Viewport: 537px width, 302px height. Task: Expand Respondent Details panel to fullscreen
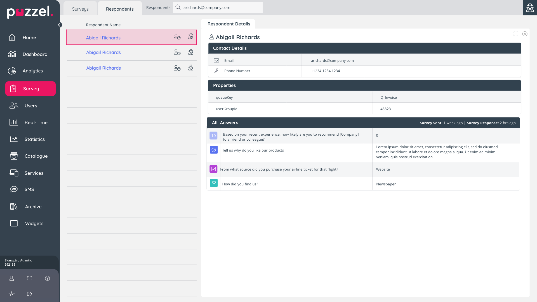[516, 34]
